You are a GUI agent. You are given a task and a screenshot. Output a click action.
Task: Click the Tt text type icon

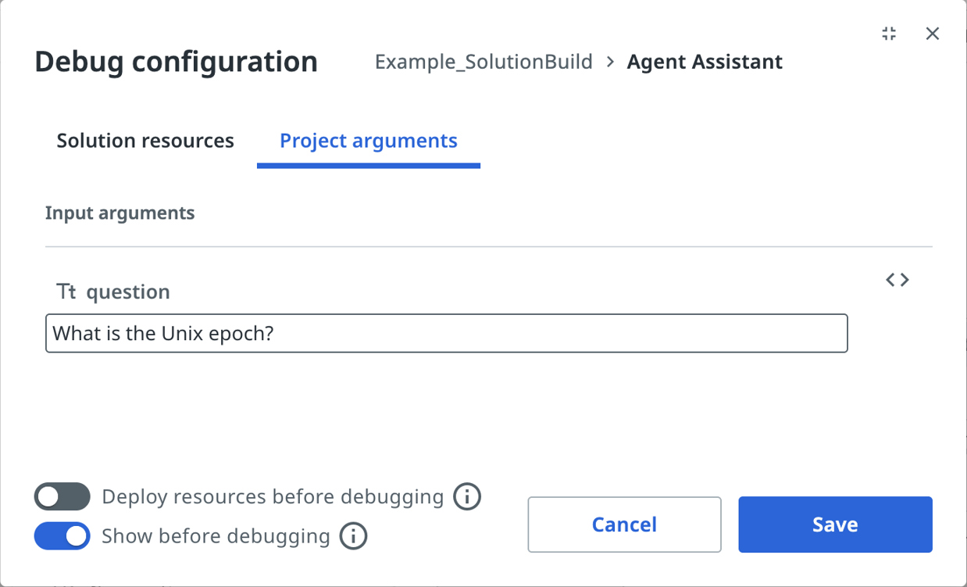click(66, 292)
